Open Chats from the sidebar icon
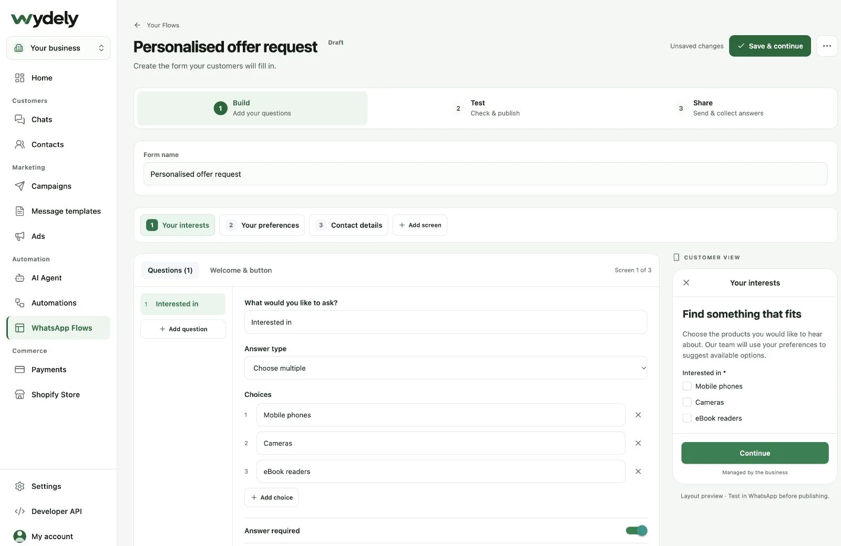Viewport: 841px width, 546px height. (19, 119)
